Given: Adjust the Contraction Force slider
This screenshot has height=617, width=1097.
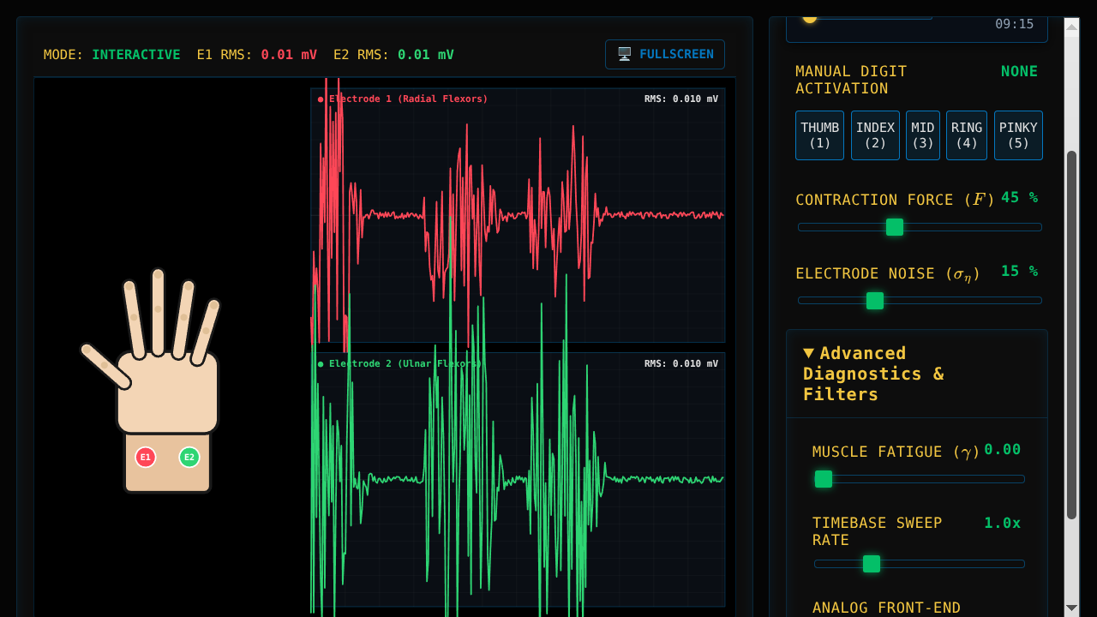Looking at the screenshot, I should click(920, 227).
